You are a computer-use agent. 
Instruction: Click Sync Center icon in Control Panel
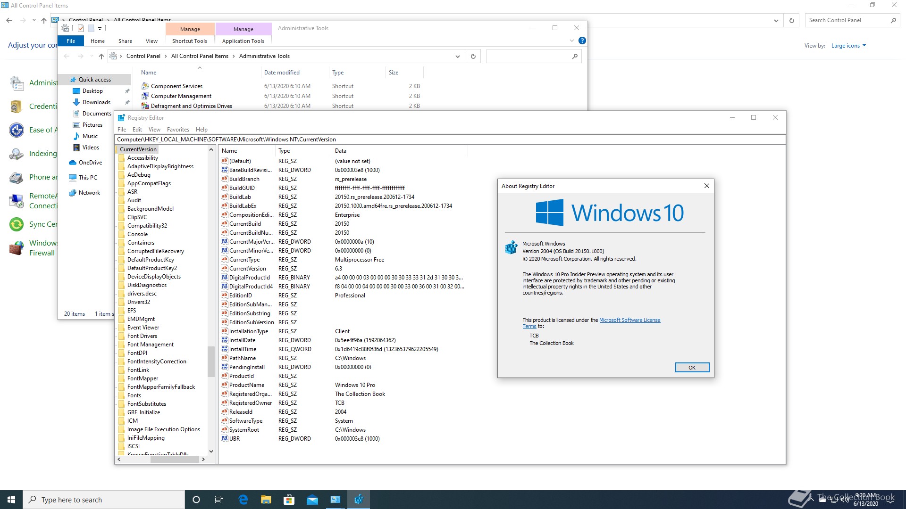(17, 224)
